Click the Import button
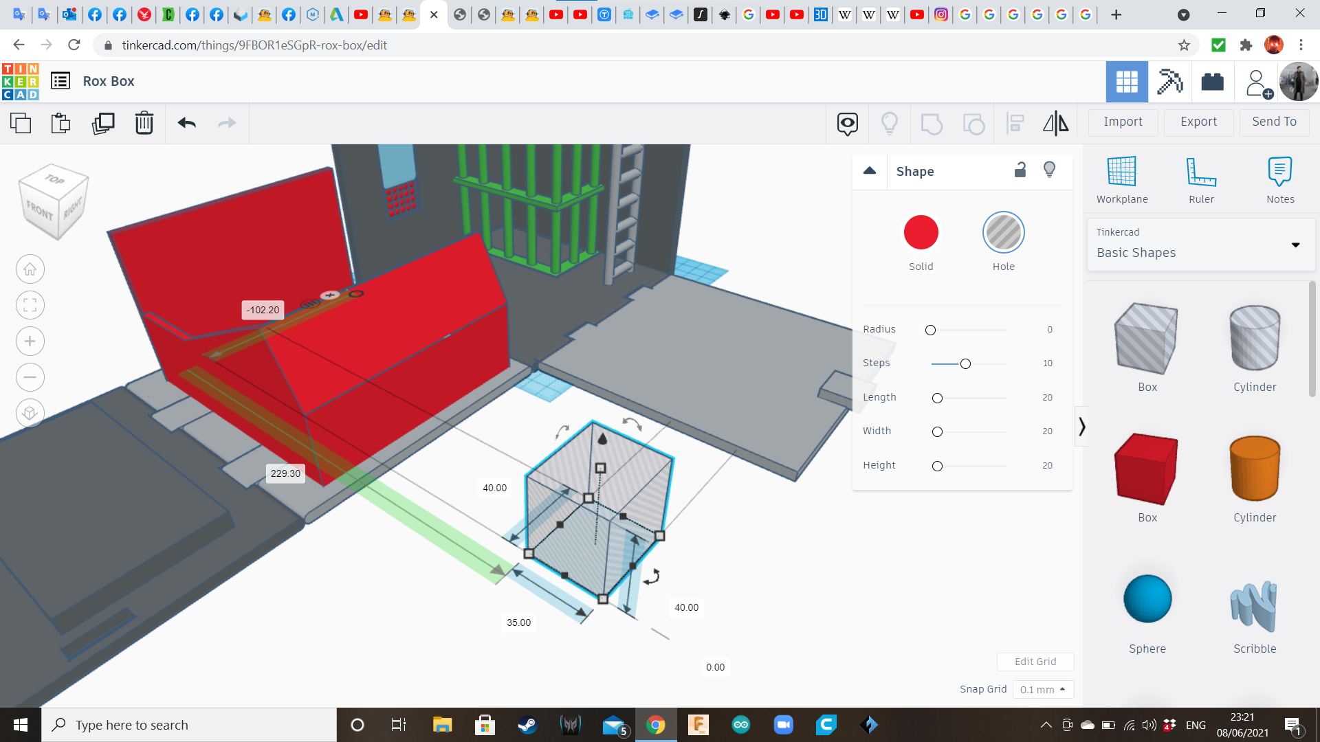This screenshot has width=1320, height=742. coord(1123,122)
